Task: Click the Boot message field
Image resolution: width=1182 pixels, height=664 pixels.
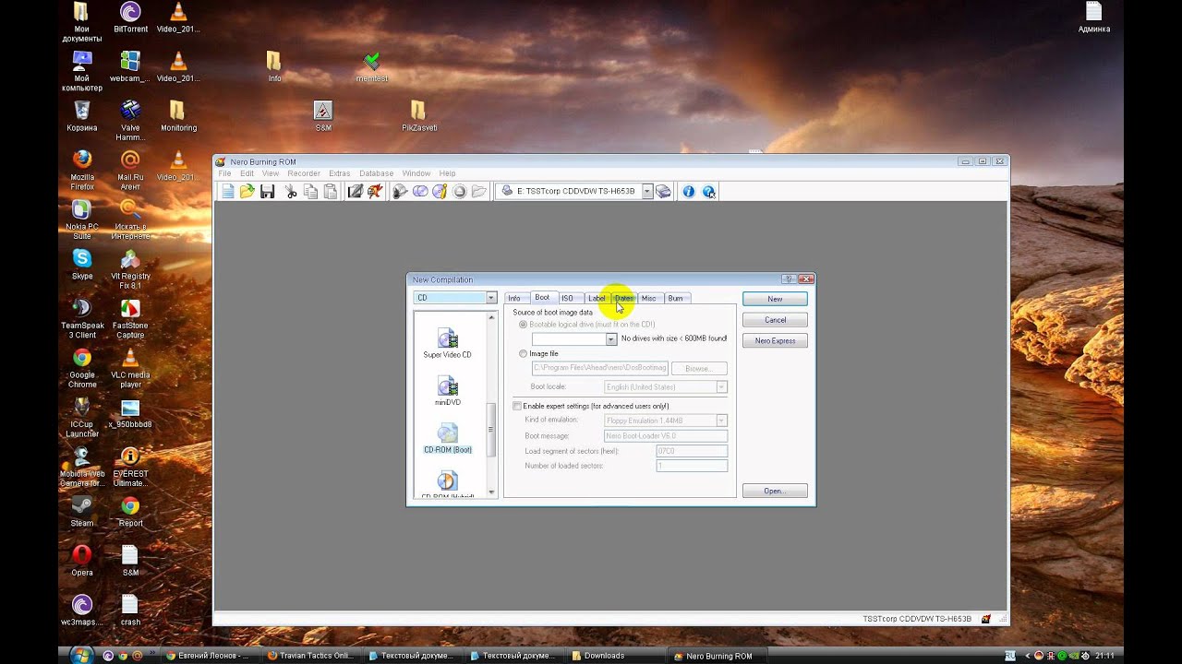Action: [x=666, y=436]
